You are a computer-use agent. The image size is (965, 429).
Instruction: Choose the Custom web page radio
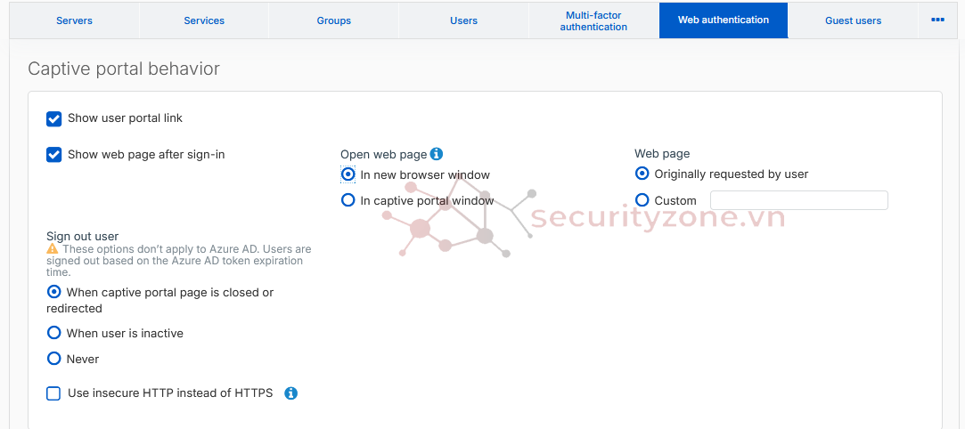point(642,200)
